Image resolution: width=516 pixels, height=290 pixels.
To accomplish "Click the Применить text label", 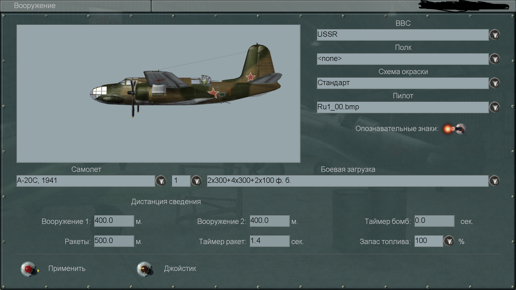I will pyautogui.click(x=67, y=269).
